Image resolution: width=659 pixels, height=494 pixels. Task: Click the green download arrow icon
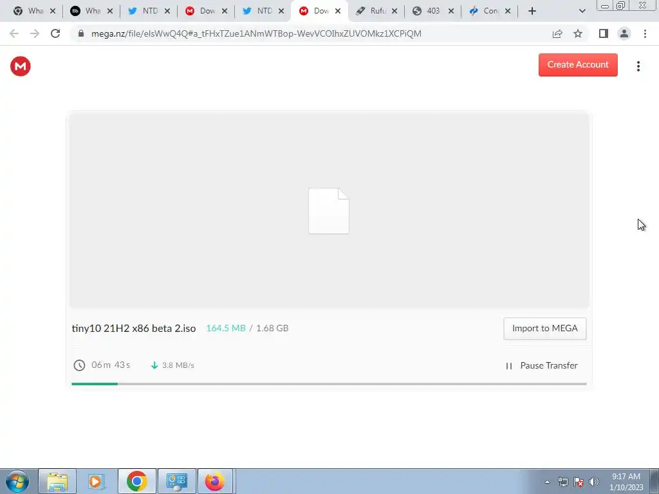tap(154, 365)
